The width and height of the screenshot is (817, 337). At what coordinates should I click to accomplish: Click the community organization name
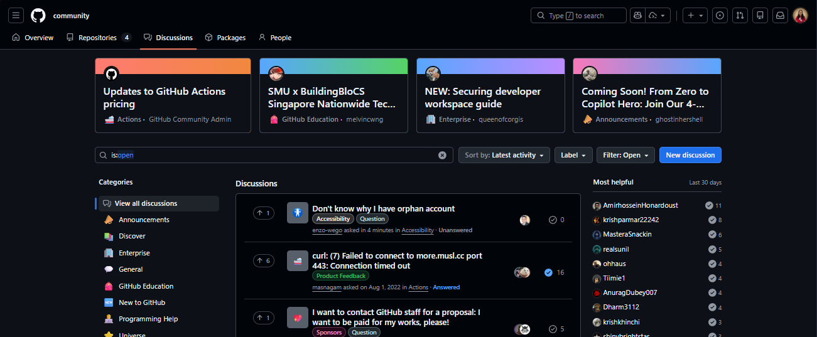[x=72, y=16]
